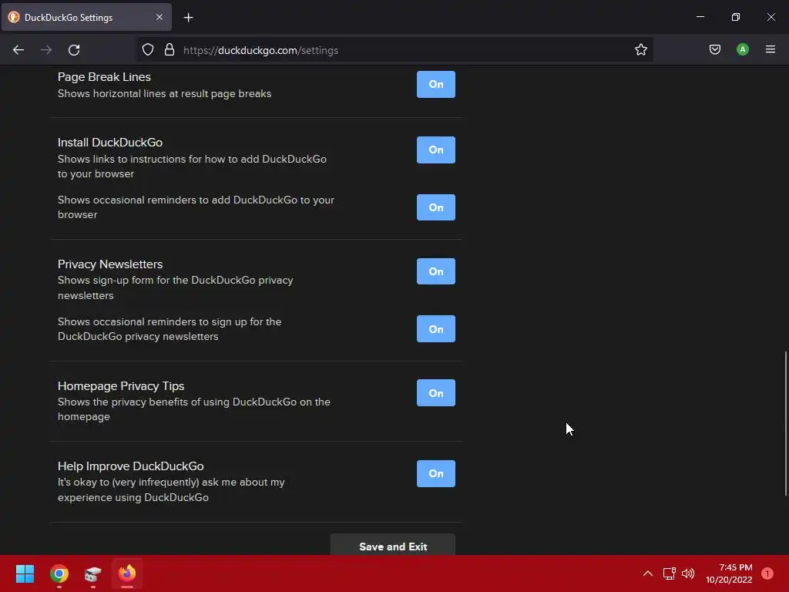The height and width of the screenshot is (592, 789).
Task: Open a new tab with plus button
Action: click(x=188, y=18)
